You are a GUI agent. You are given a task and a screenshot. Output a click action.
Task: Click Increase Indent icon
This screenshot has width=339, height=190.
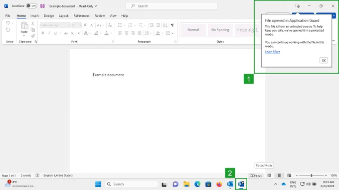pyautogui.click(x=158, y=25)
